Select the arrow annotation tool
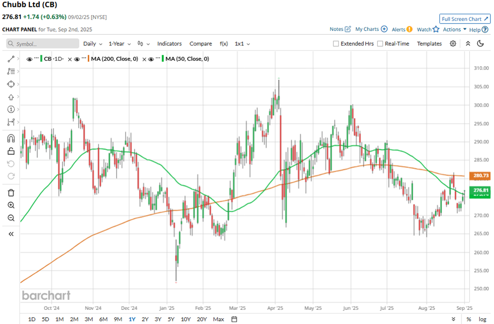494x324 pixels. point(11,97)
